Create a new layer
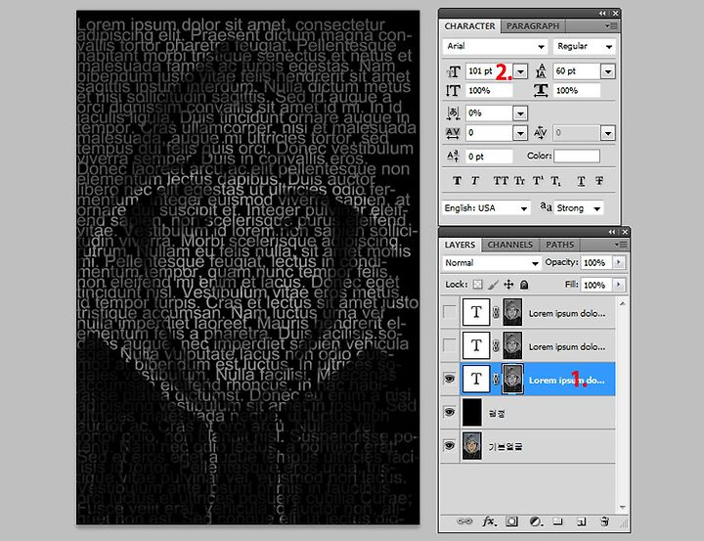Screen dimensions: 704x541 click(x=581, y=521)
